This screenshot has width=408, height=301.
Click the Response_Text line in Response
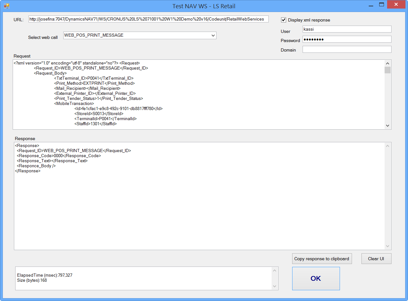52,161
